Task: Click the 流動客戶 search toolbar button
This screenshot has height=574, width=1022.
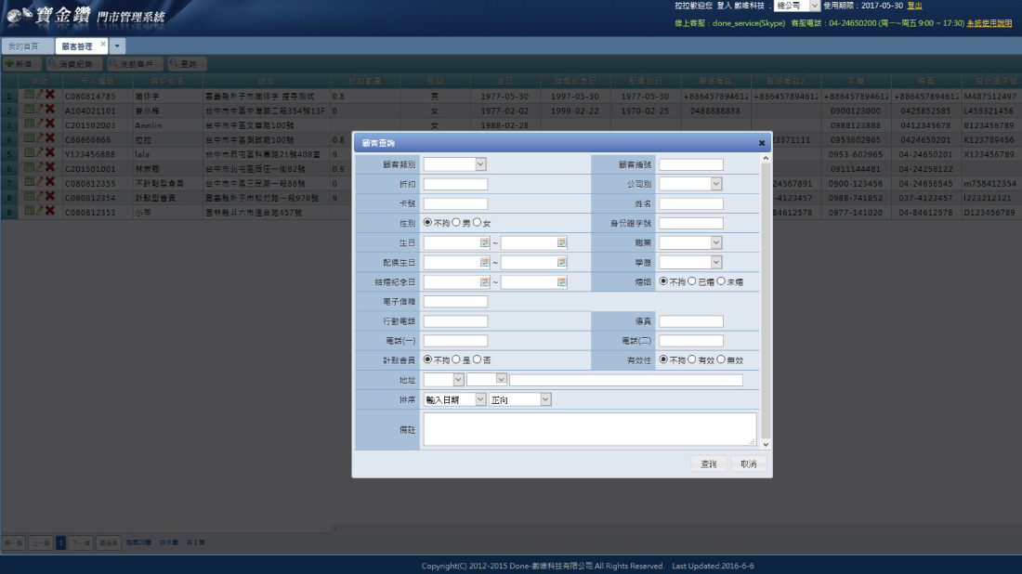Action: click(135, 64)
